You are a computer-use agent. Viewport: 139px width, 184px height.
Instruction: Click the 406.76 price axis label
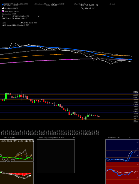tap(135, 116)
